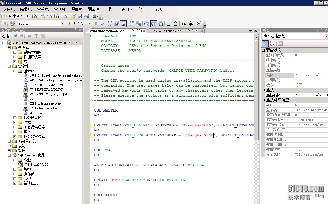The height and width of the screenshot is (204, 328).
Task: Click the Categorized icon in Properties panel
Action: (265, 44)
